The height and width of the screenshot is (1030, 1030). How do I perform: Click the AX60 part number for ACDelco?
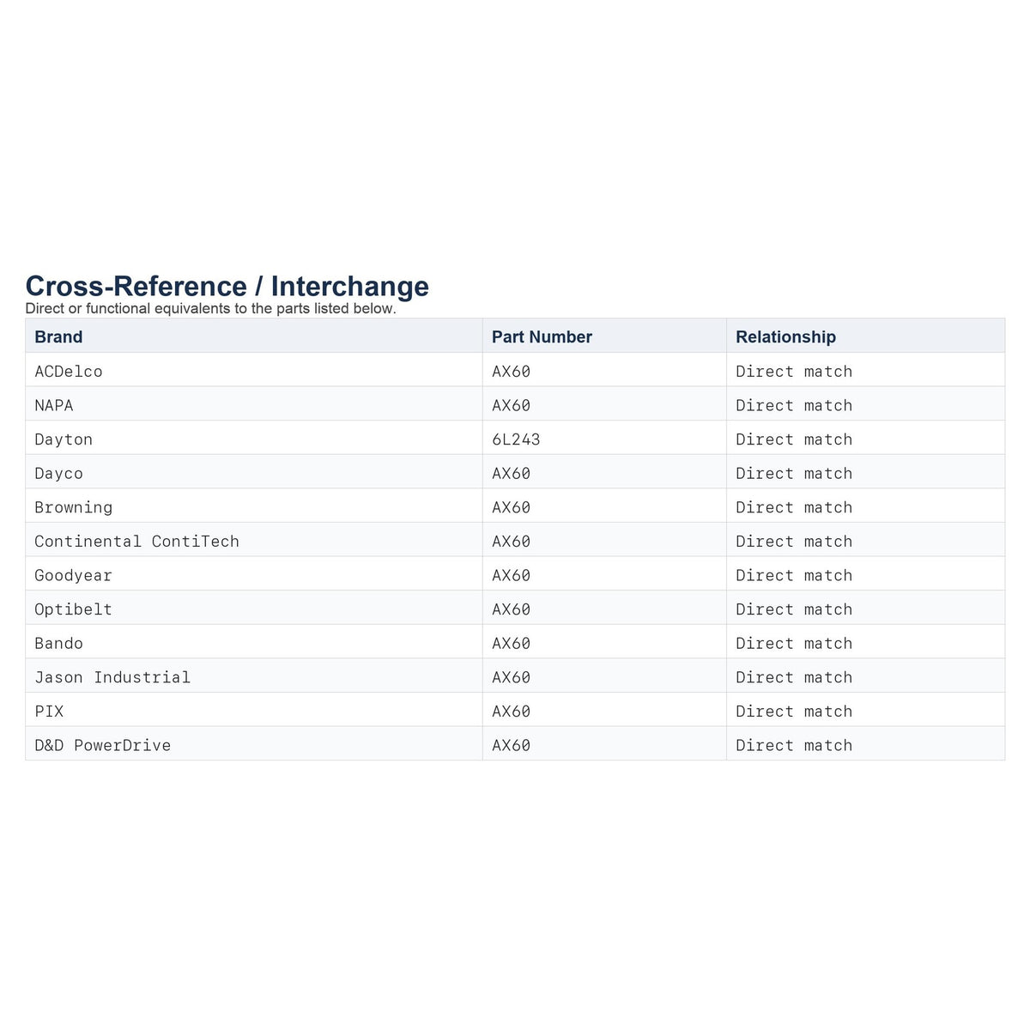click(x=604, y=371)
